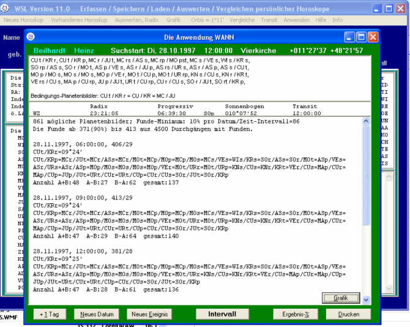410x327 pixels.
Task: Open the Info menu
Action: pyautogui.click(x=337, y=20)
